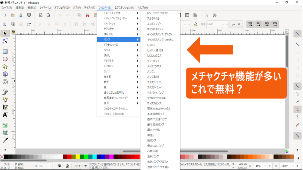Screen dimensions: 303x170
Task: Select the Mesh gradient tool
Action: tap(5, 133)
